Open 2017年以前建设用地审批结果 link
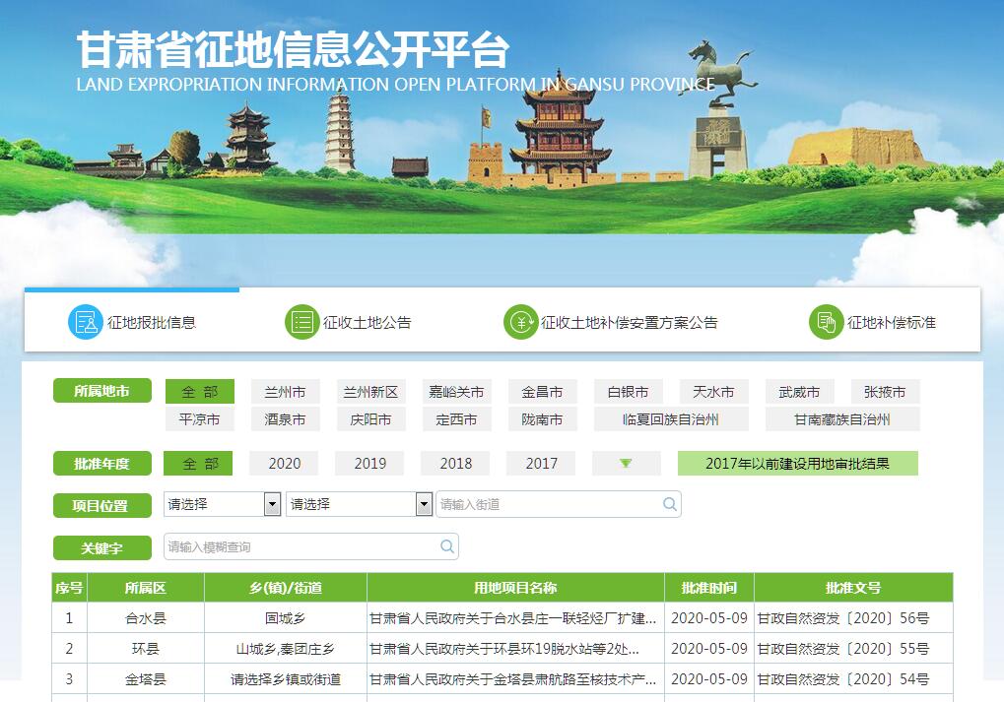 (x=797, y=464)
